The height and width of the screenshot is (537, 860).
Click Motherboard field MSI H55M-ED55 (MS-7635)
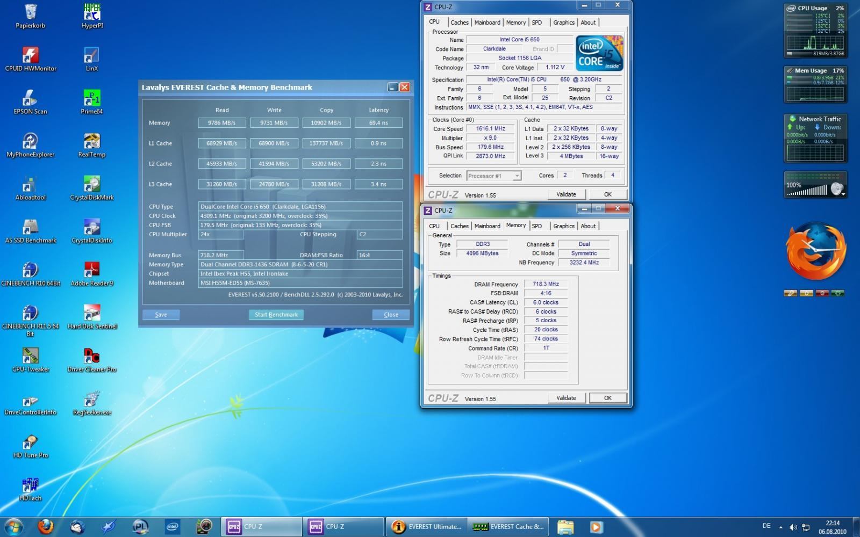[300, 283]
